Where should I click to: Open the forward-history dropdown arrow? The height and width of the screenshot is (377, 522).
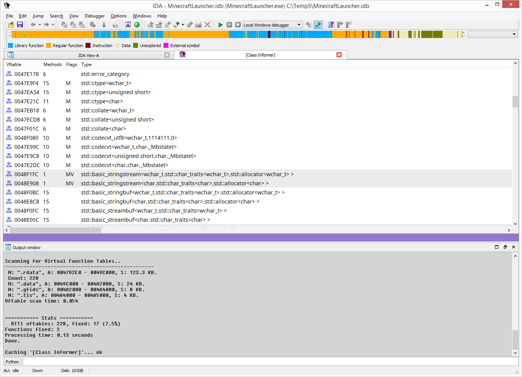[53, 25]
